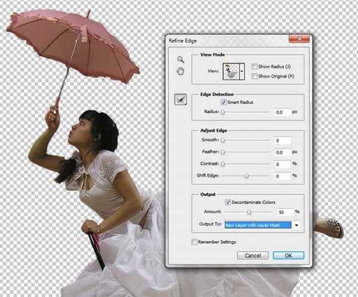358x297 pixels.
Task: Click the Amount percent input field
Action: pyautogui.click(x=284, y=212)
